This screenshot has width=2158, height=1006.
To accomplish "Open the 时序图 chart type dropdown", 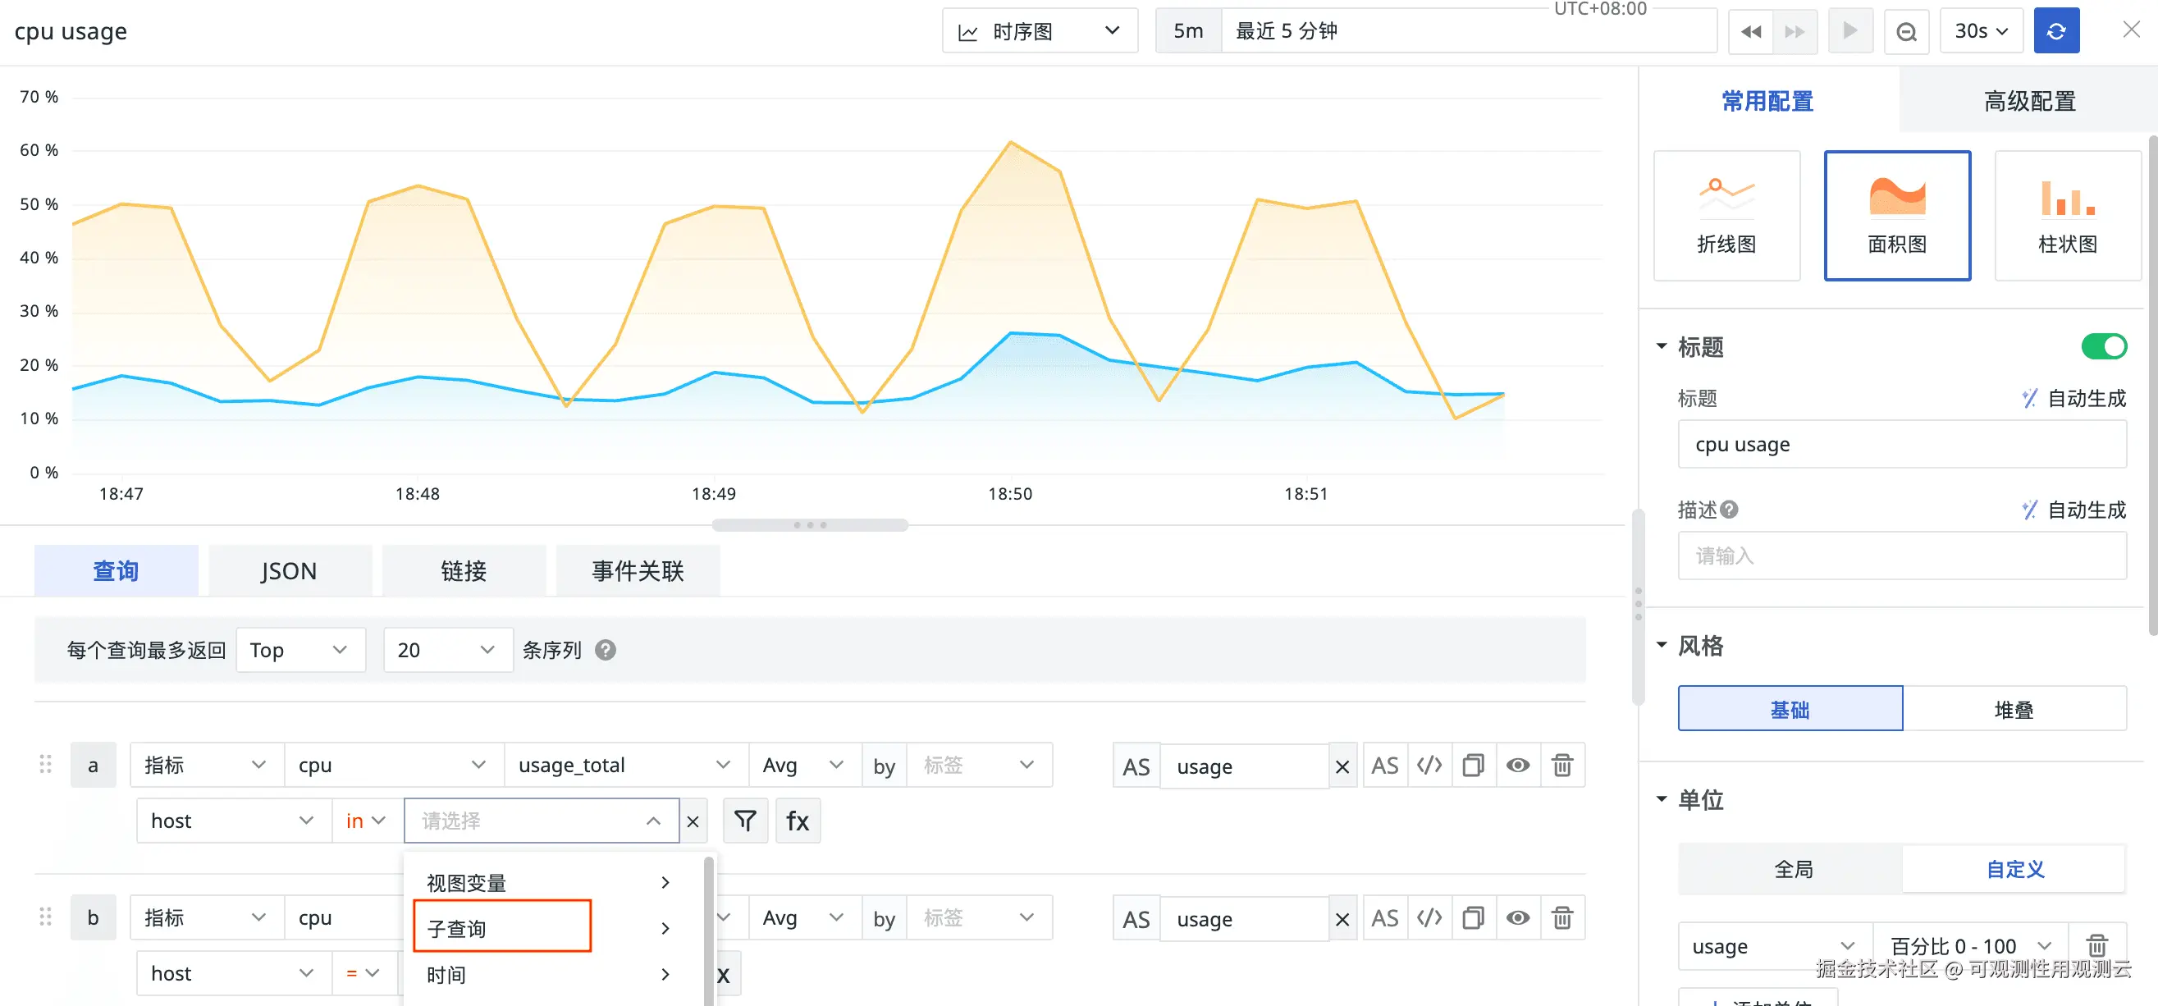I will pyautogui.click(x=1039, y=31).
